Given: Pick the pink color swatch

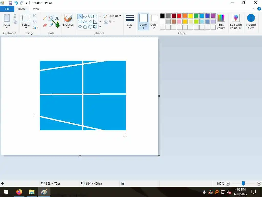Looking at the screenshot, I should (x=179, y=22).
